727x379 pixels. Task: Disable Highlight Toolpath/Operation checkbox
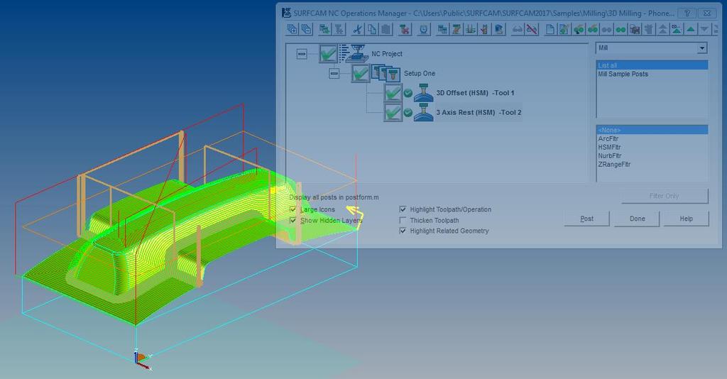[x=403, y=209]
